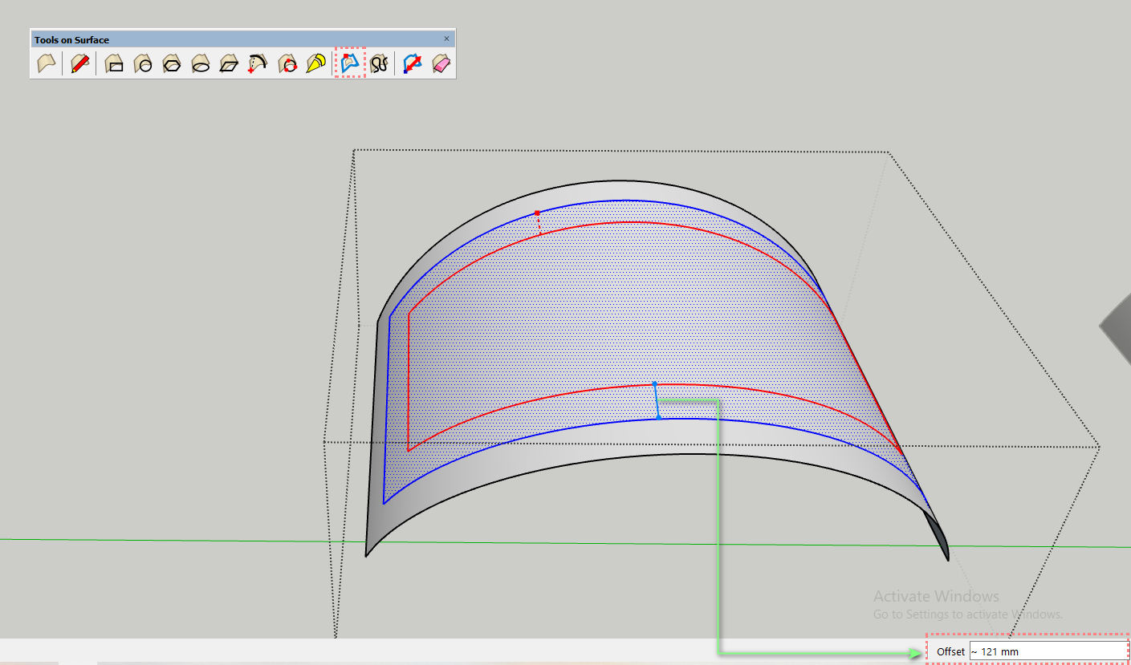Select the squiggle Curve on Surface tool
The height and width of the screenshot is (665, 1131).
point(379,64)
